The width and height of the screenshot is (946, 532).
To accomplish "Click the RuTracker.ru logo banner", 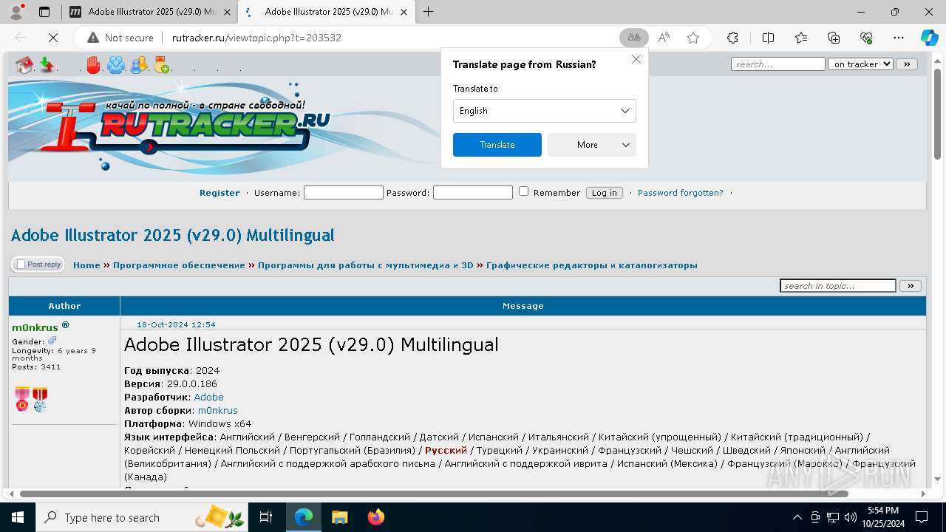I will tap(170, 127).
